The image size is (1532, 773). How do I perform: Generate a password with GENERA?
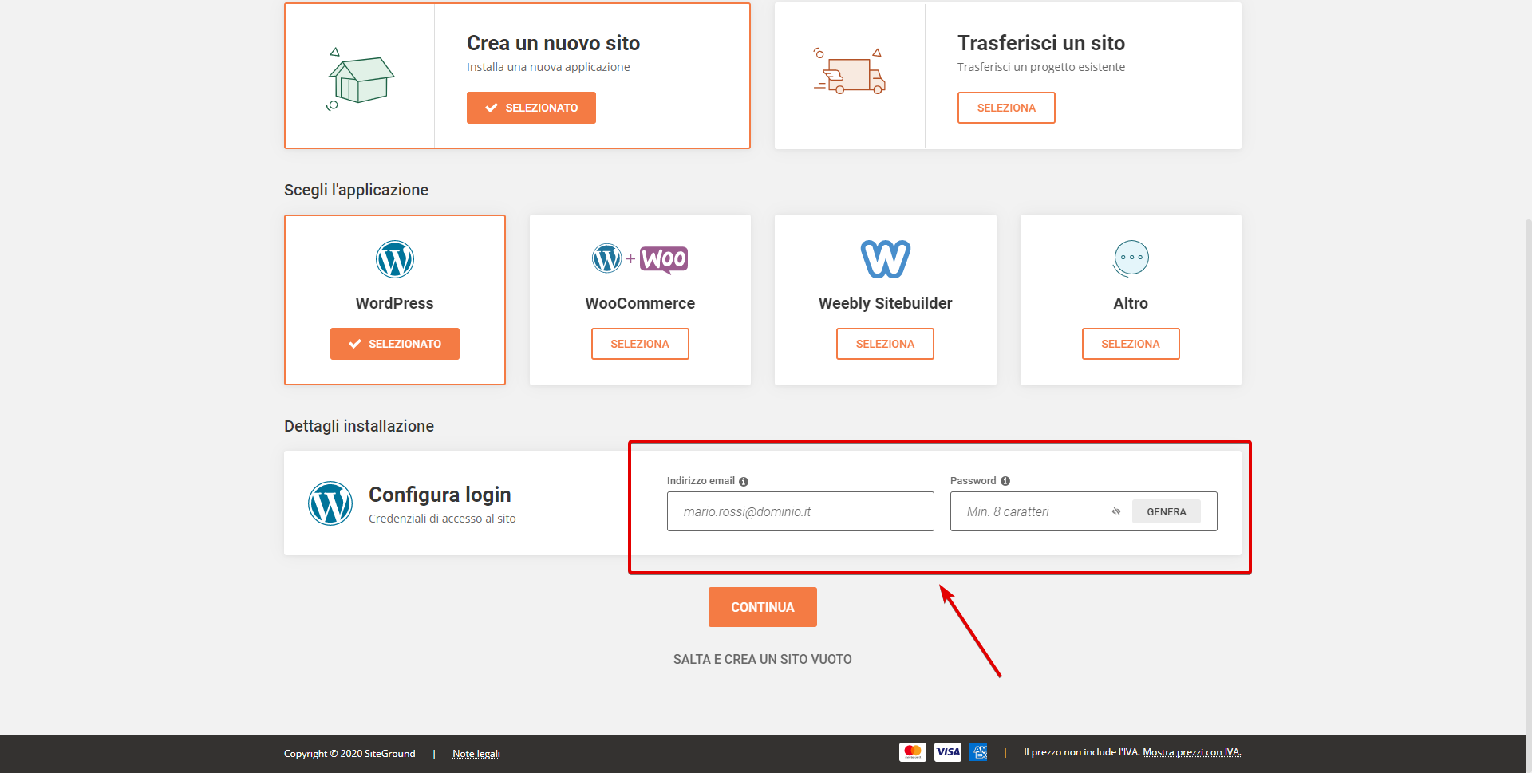coord(1166,511)
